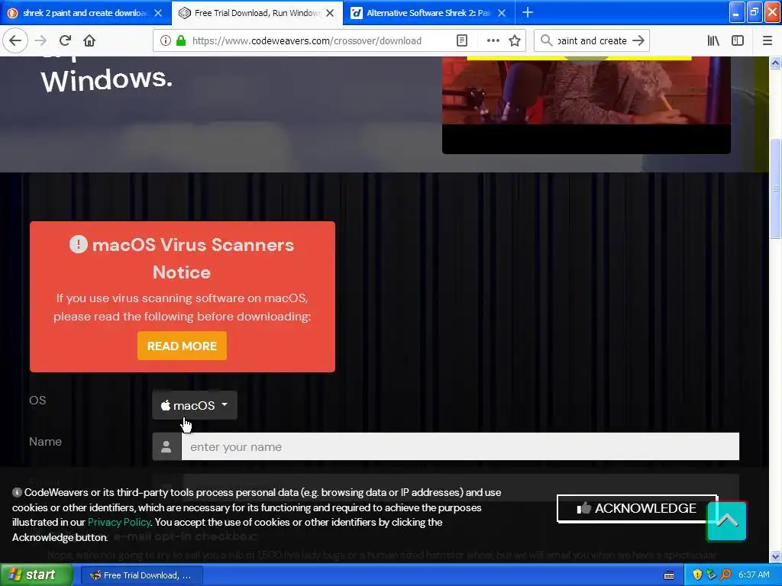Viewport: 782px width, 586px height.
Task: Click the search box with paint and create
Action: tap(592, 41)
